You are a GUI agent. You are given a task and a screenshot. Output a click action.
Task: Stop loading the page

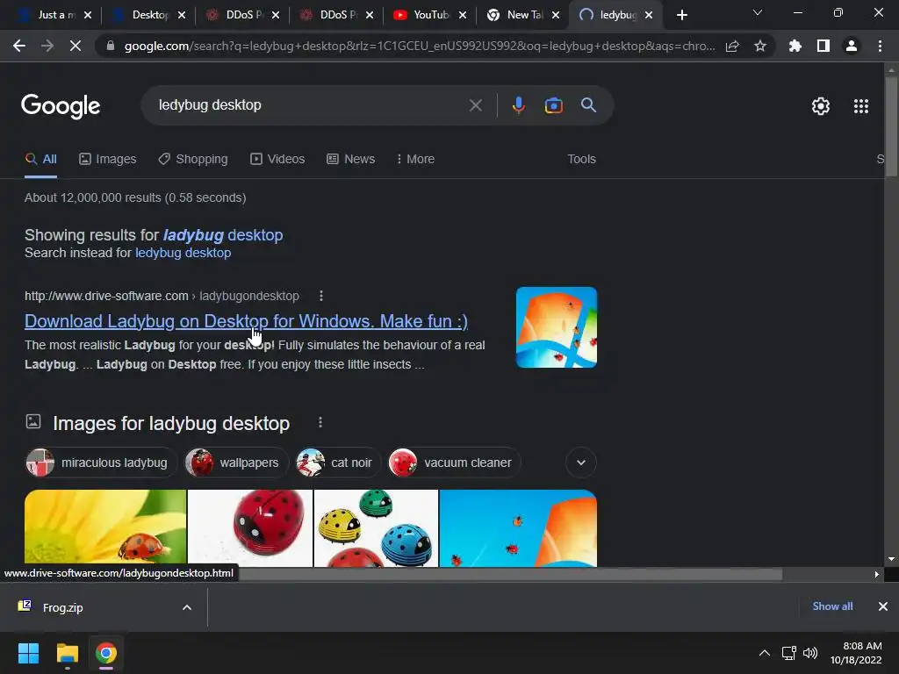click(x=76, y=46)
